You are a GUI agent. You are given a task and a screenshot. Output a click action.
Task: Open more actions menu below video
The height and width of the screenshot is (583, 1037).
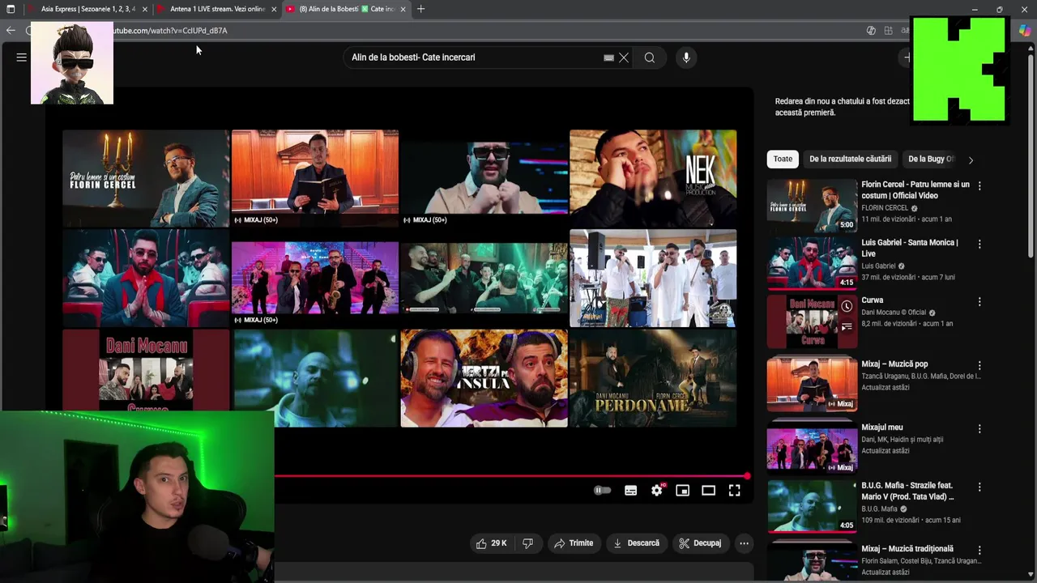click(x=745, y=543)
